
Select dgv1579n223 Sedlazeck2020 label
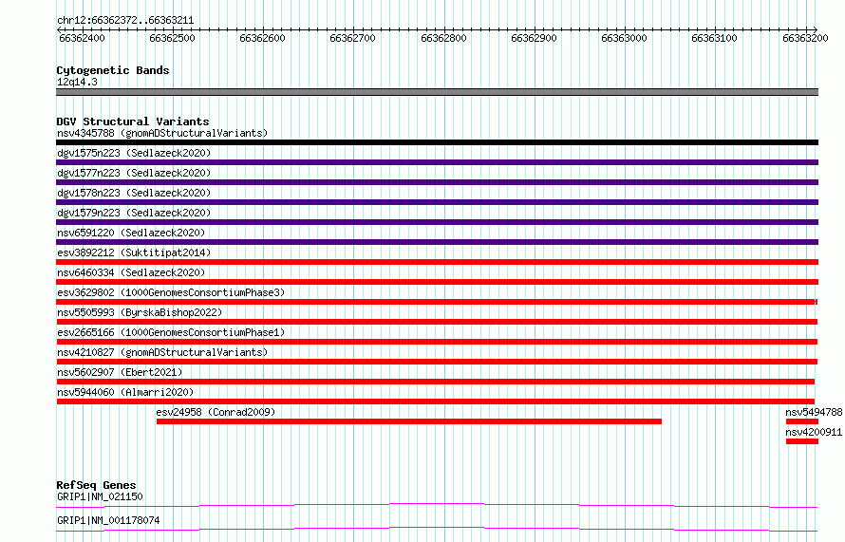coord(134,213)
